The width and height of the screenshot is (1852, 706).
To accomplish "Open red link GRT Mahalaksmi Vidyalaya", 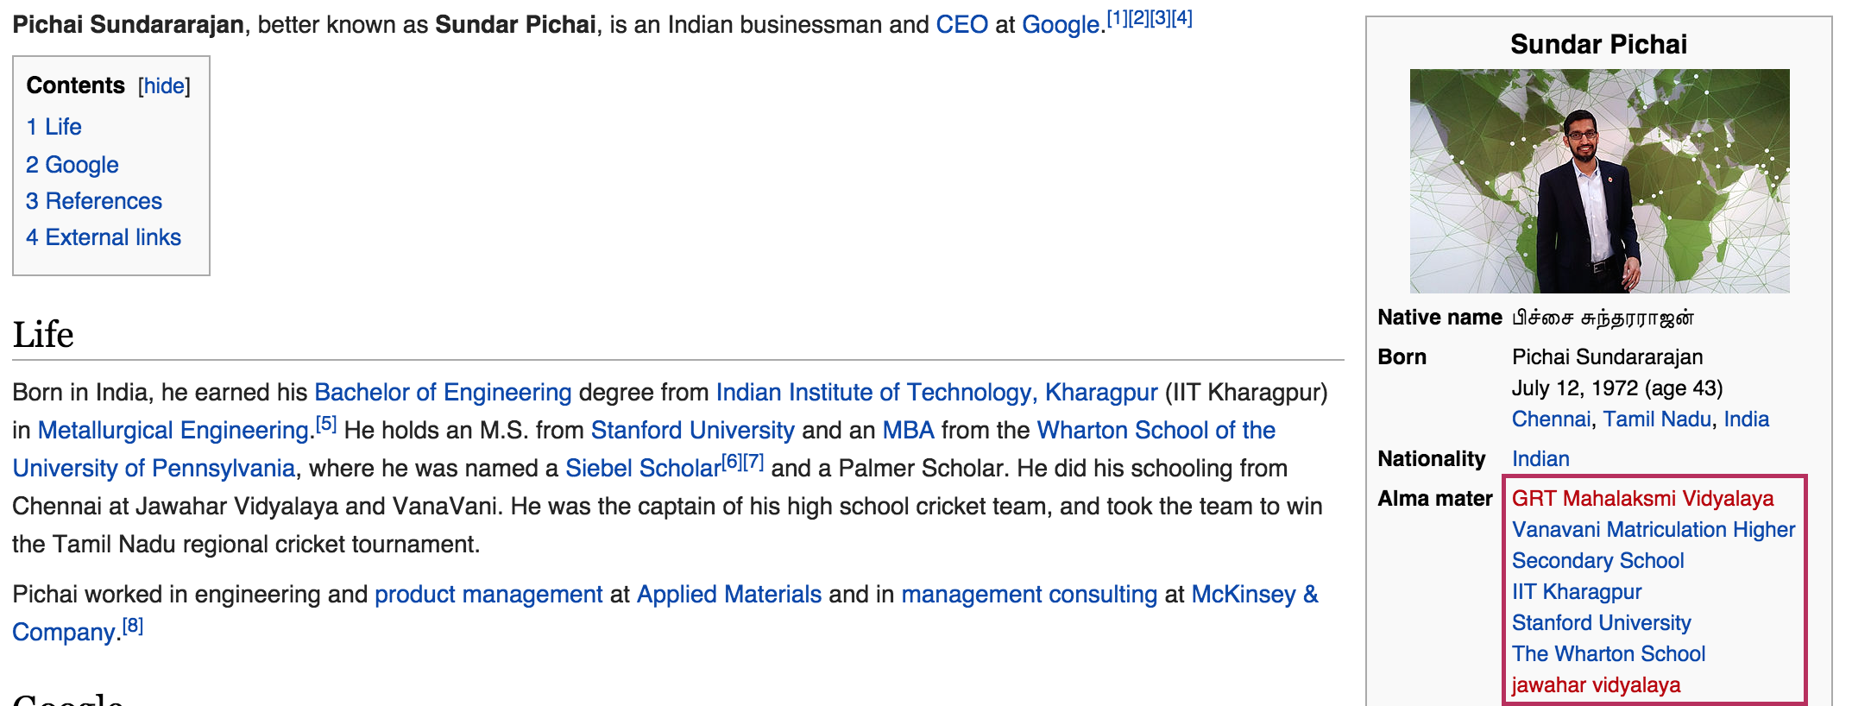I will tap(1642, 499).
